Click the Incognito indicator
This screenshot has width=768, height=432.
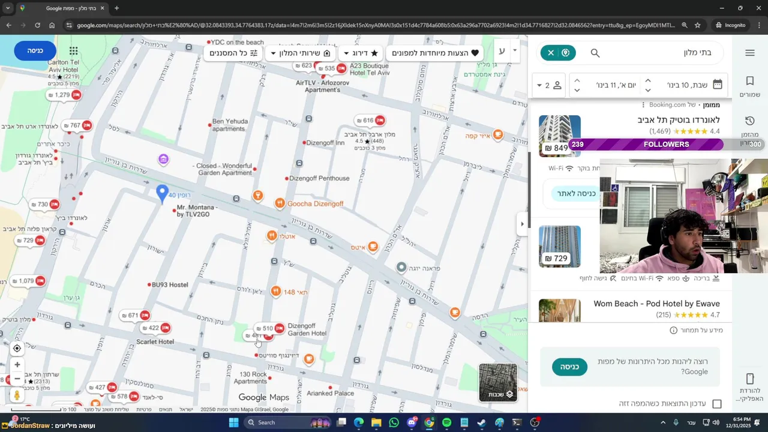point(730,25)
